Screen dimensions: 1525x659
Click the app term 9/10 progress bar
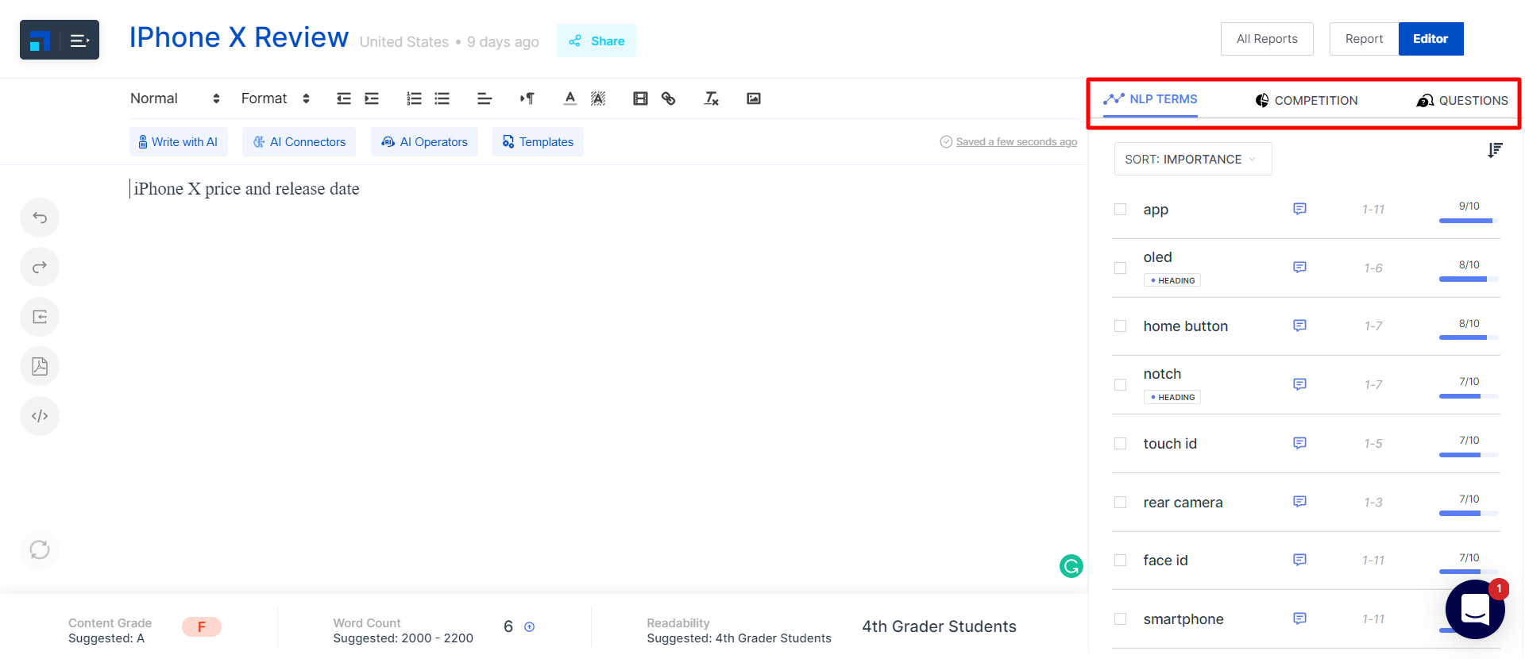[x=1469, y=221]
